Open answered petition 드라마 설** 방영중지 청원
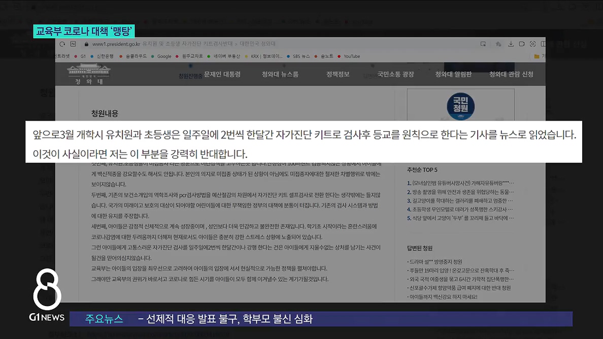This screenshot has height=339, width=603. pos(436,262)
